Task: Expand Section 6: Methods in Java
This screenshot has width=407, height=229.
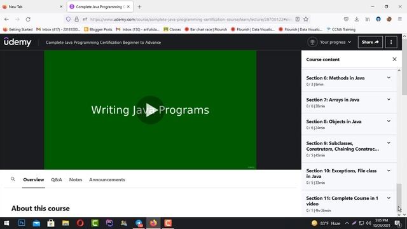Action: tap(349, 81)
